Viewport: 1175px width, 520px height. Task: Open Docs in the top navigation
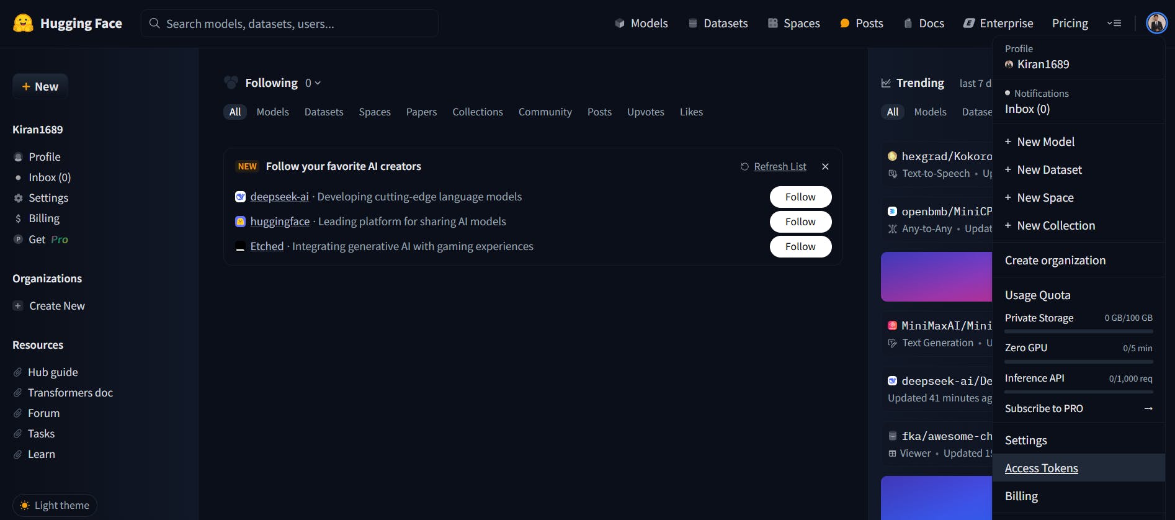pos(924,24)
